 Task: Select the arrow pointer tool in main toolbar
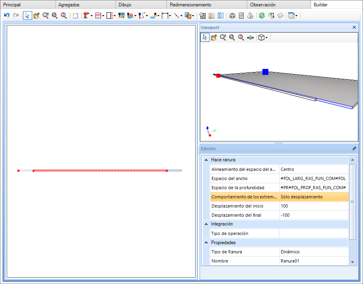[27, 16]
